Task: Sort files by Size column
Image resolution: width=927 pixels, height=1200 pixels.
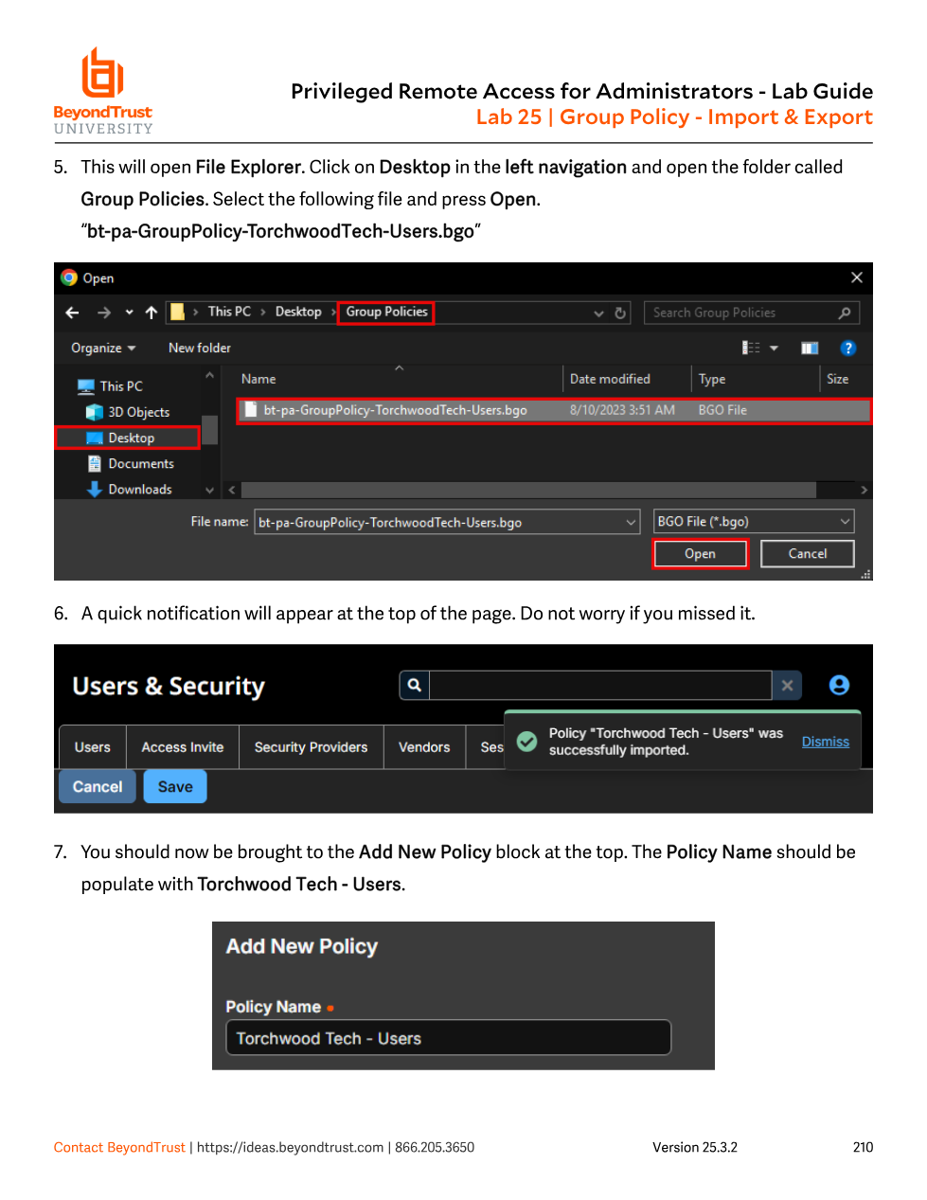Action: (838, 379)
